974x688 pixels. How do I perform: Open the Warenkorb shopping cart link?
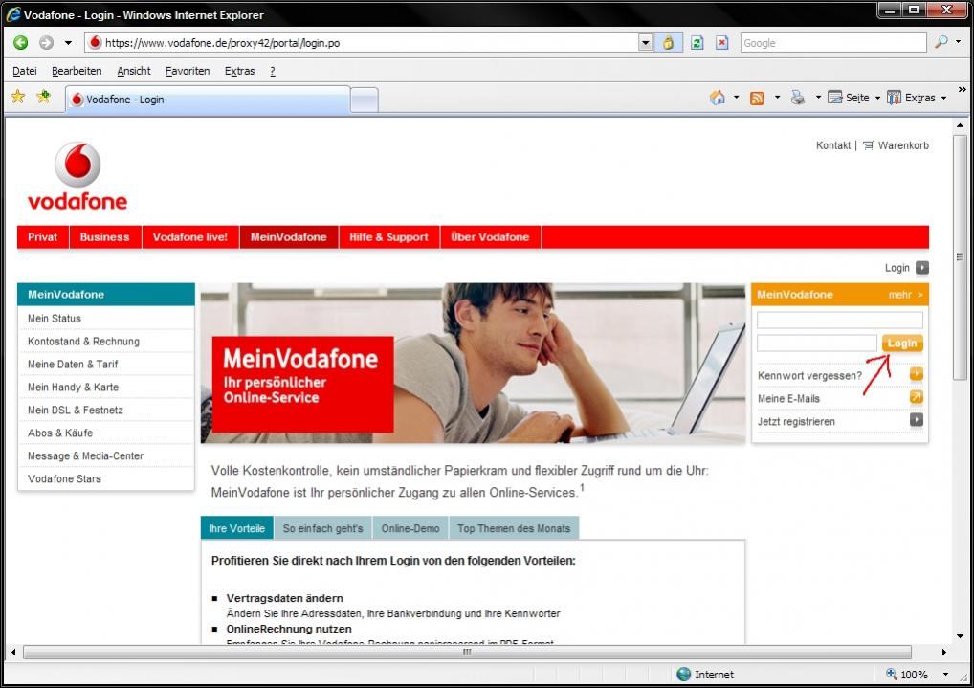[896, 145]
